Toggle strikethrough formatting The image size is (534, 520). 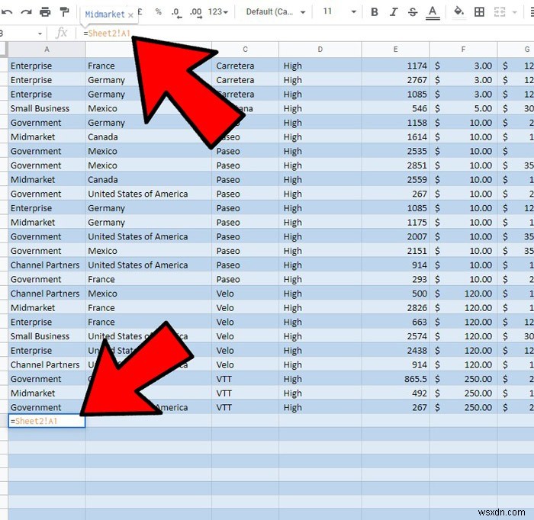[413, 12]
